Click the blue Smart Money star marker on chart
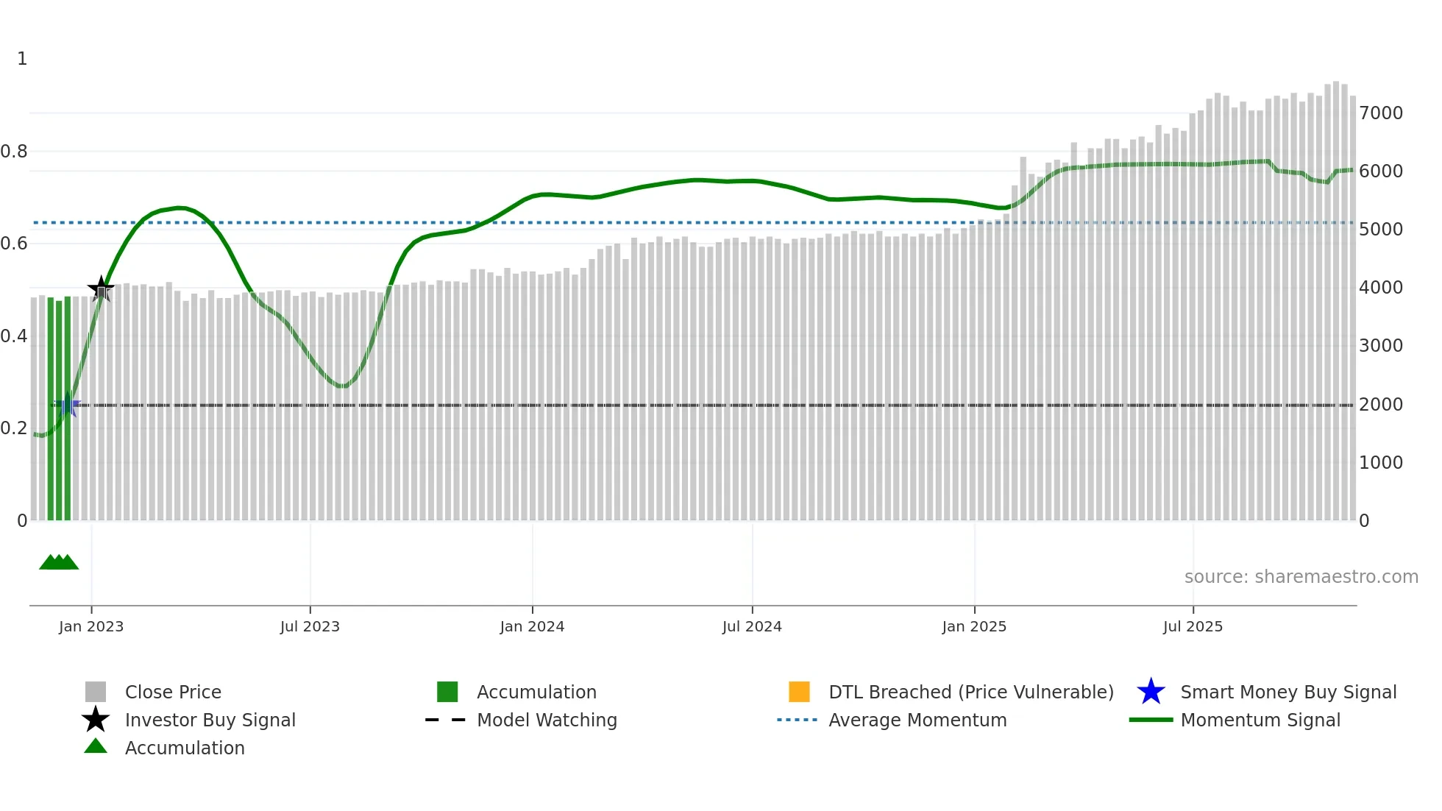 [x=68, y=405]
